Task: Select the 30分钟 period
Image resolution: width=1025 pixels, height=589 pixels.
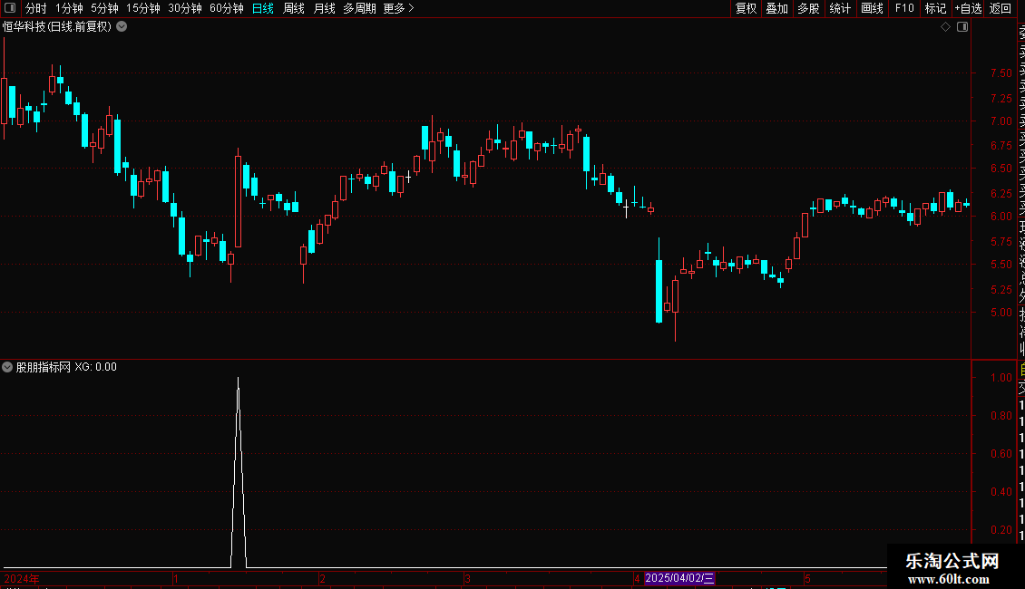Action: 185,8
